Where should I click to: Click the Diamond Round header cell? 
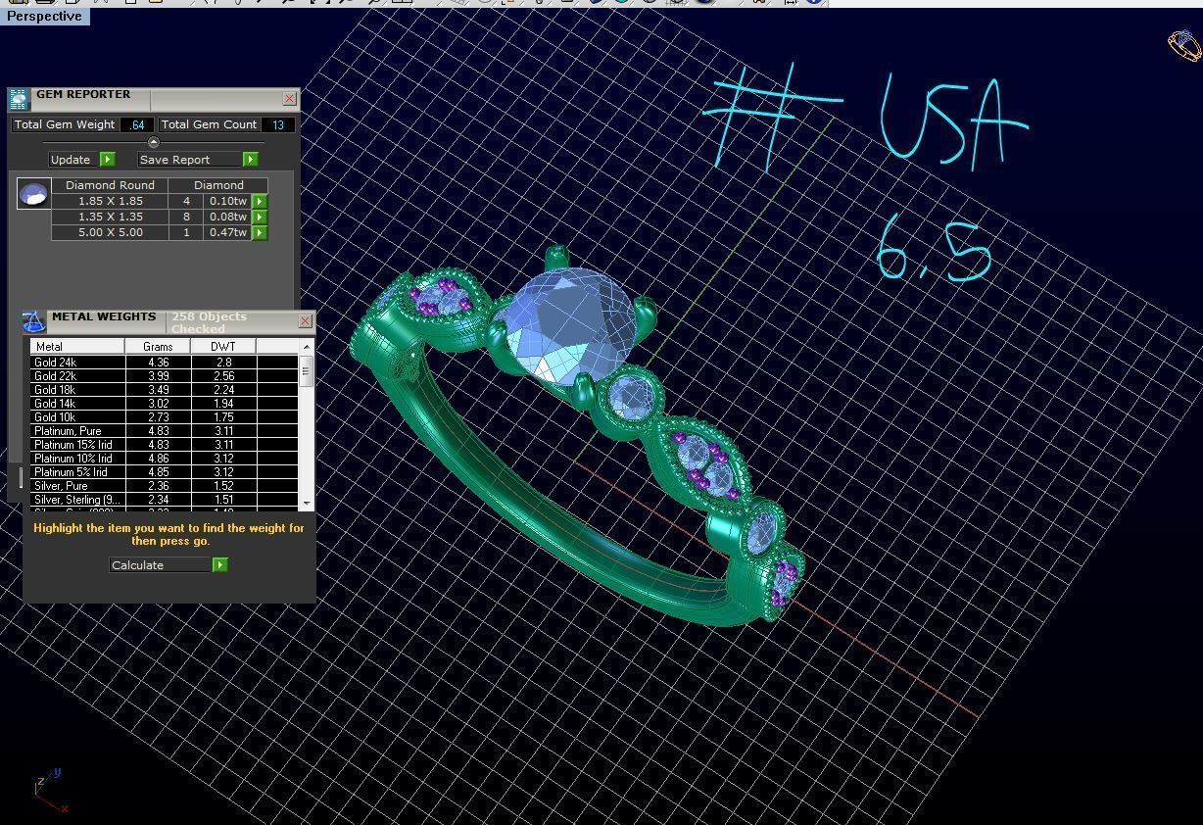110,185
